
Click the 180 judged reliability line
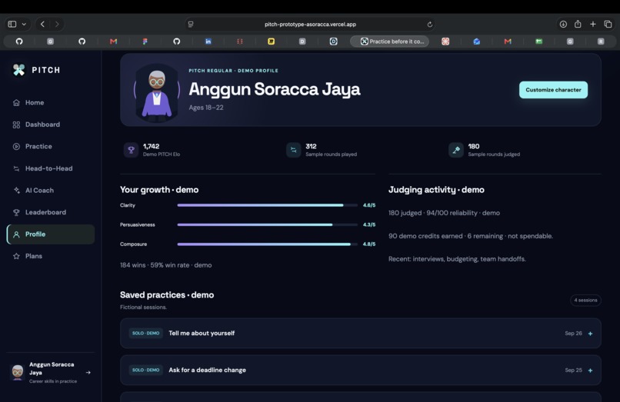444,213
